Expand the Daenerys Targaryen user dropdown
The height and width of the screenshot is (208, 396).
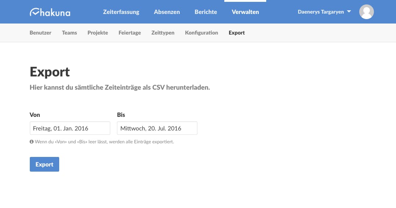324,12
